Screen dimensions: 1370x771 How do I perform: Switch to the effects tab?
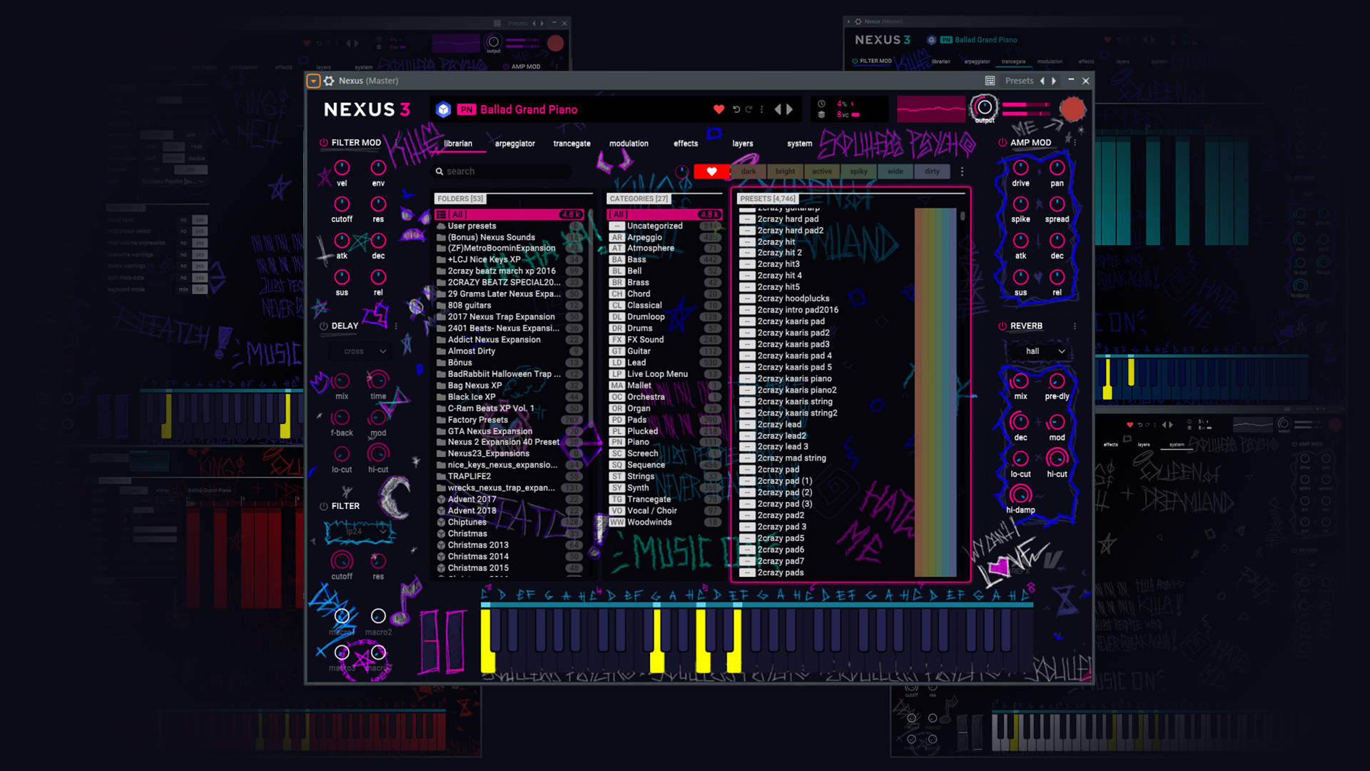pyautogui.click(x=685, y=143)
